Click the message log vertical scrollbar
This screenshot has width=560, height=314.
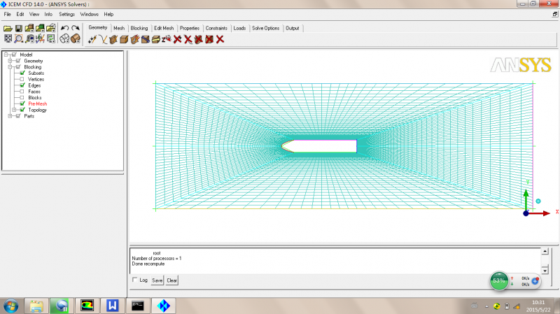tap(545, 260)
